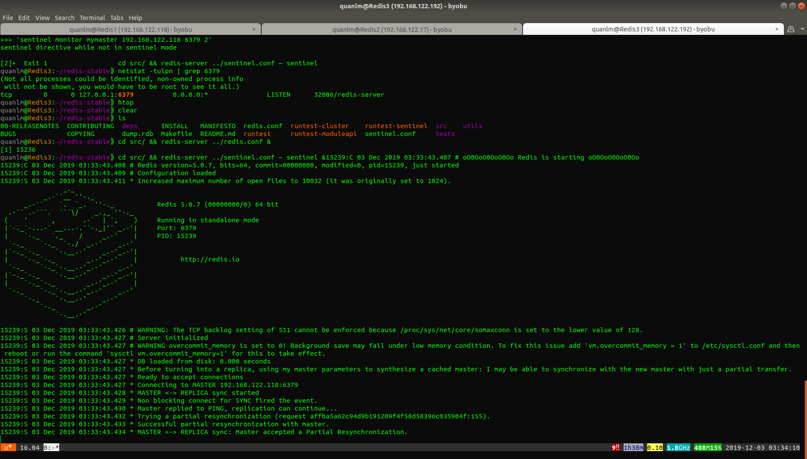This screenshot has height=459, width=807.
Task: Click the 'tests' directory in ls output
Action: click(x=445, y=134)
